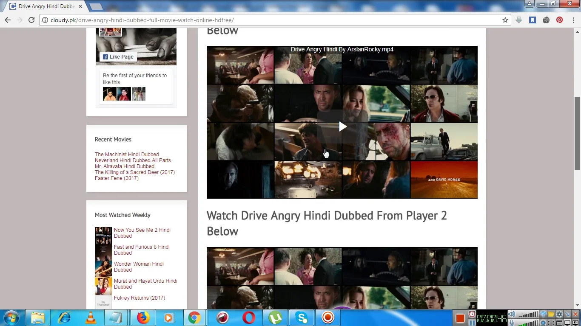View site information icon in address bar
581x326 pixels.
point(45,20)
